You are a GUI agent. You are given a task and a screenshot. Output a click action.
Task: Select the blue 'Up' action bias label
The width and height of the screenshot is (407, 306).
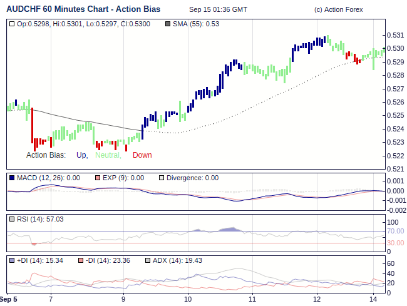[81, 155]
